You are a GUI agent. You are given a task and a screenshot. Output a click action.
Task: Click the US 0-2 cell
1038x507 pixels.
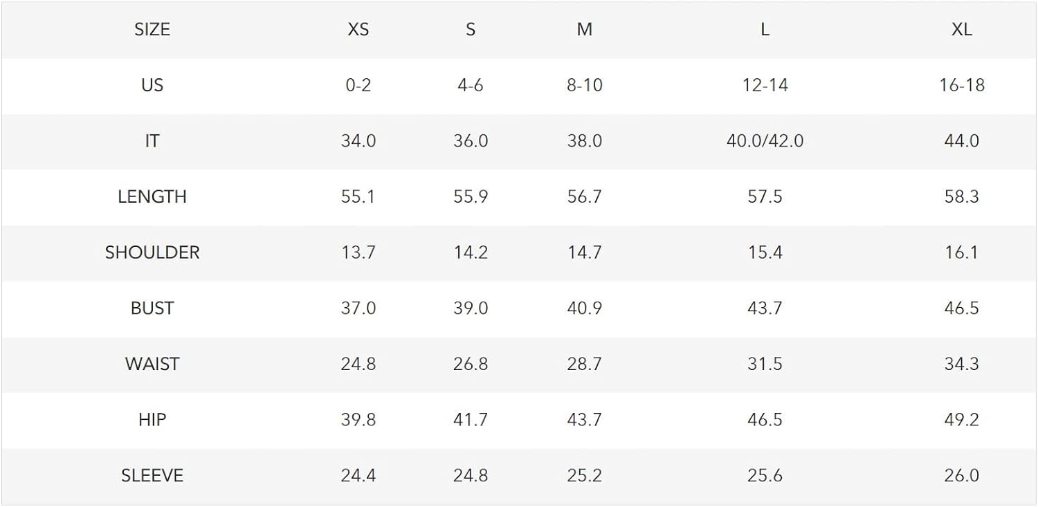[358, 85]
